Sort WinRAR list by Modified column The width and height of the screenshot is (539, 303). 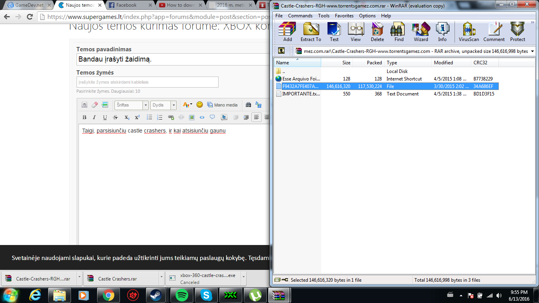click(x=451, y=62)
